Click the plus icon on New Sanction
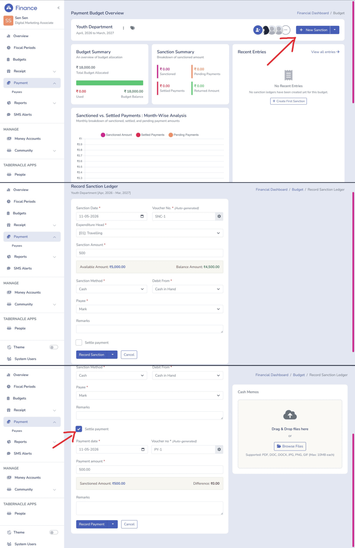Viewport: 355px width, 548px height. point(301,30)
